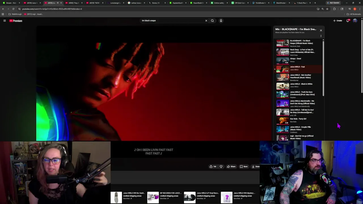Screen dimensions: 363x204
Task: Open Juice WRLD 999 No Vanity merch item
Action: coord(128,197)
